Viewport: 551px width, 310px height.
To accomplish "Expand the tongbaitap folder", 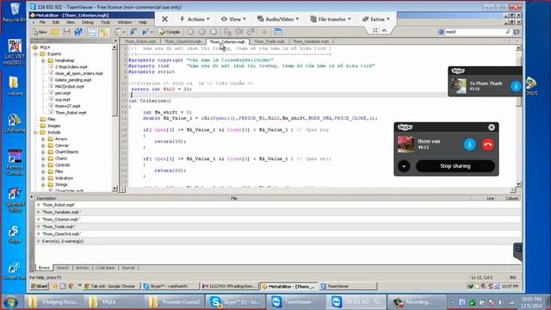I will pos(43,60).
